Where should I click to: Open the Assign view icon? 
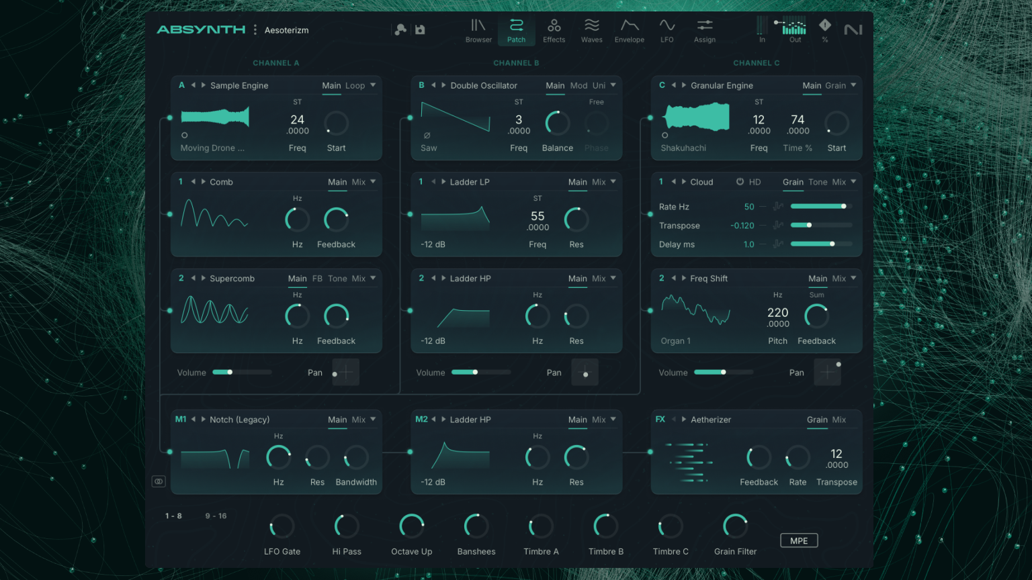coord(704,30)
